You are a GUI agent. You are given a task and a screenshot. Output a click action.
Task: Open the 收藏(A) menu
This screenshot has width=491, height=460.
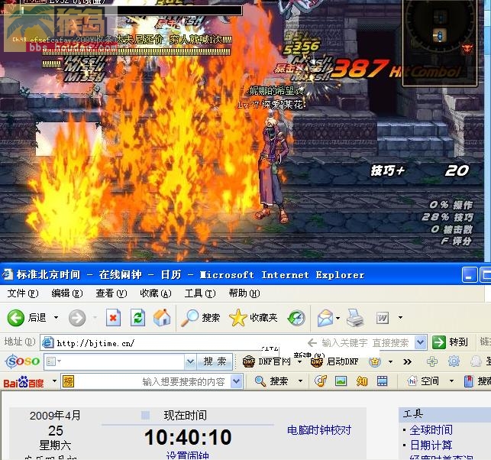pos(156,293)
